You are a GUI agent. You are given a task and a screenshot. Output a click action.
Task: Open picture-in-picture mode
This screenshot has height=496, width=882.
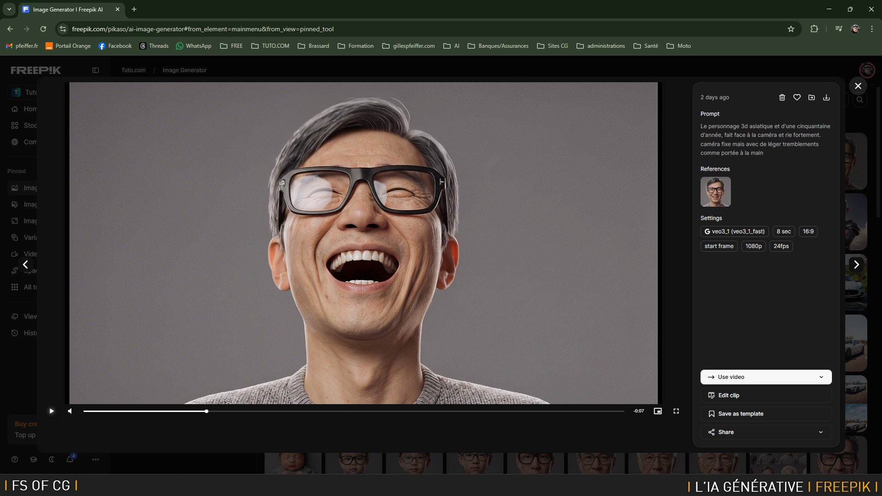point(658,411)
